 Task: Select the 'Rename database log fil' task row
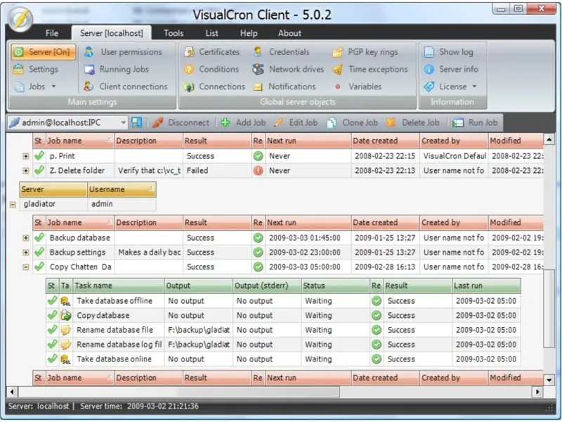pyautogui.click(x=283, y=345)
